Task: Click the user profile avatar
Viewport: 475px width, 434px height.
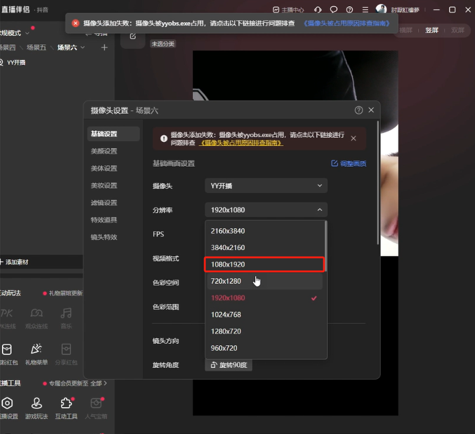Action: tap(381, 9)
